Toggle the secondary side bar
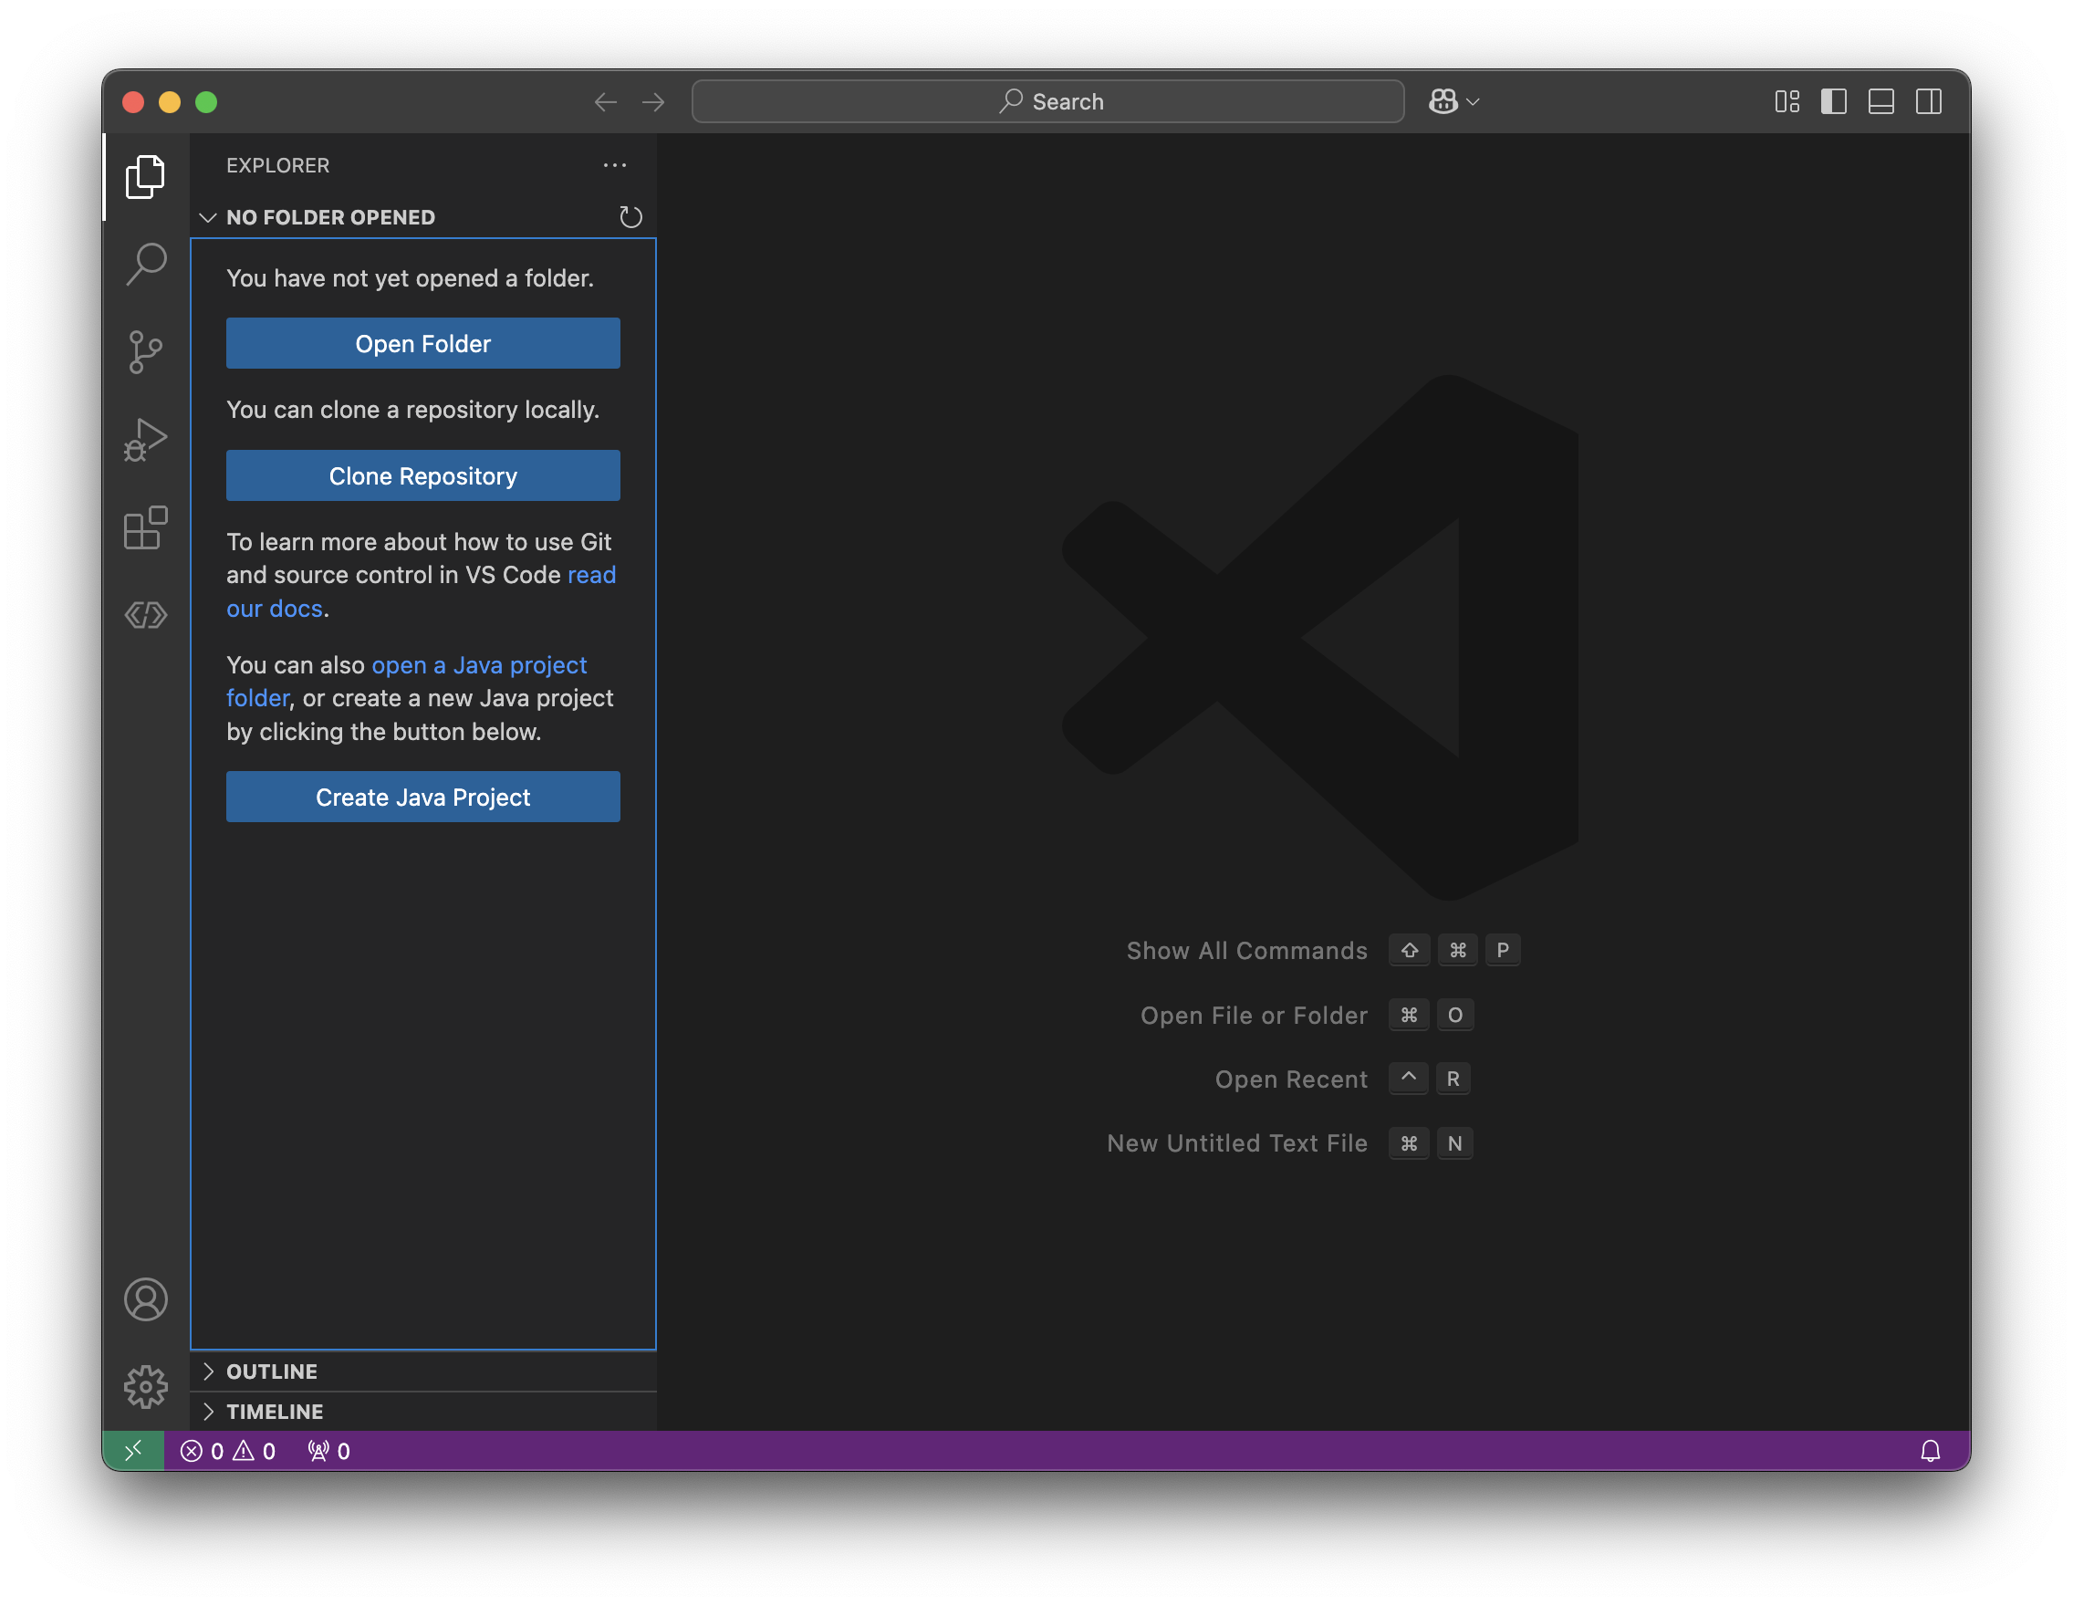Viewport: 2073px width, 1606px height. click(1929, 101)
